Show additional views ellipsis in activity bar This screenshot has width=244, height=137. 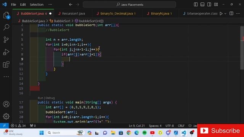pyautogui.click(x=6, y=76)
